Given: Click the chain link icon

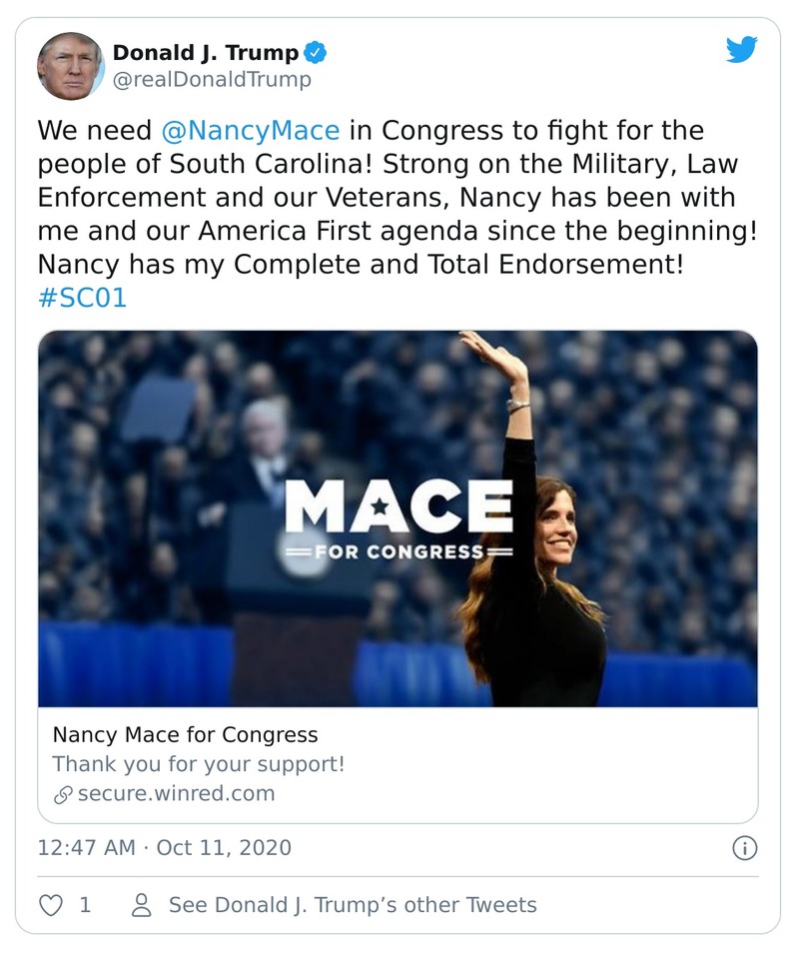Looking at the screenshot, I should tap(62, 795).
